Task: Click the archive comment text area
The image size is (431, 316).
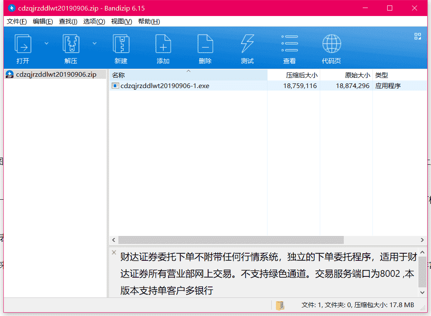Action: 268,273
